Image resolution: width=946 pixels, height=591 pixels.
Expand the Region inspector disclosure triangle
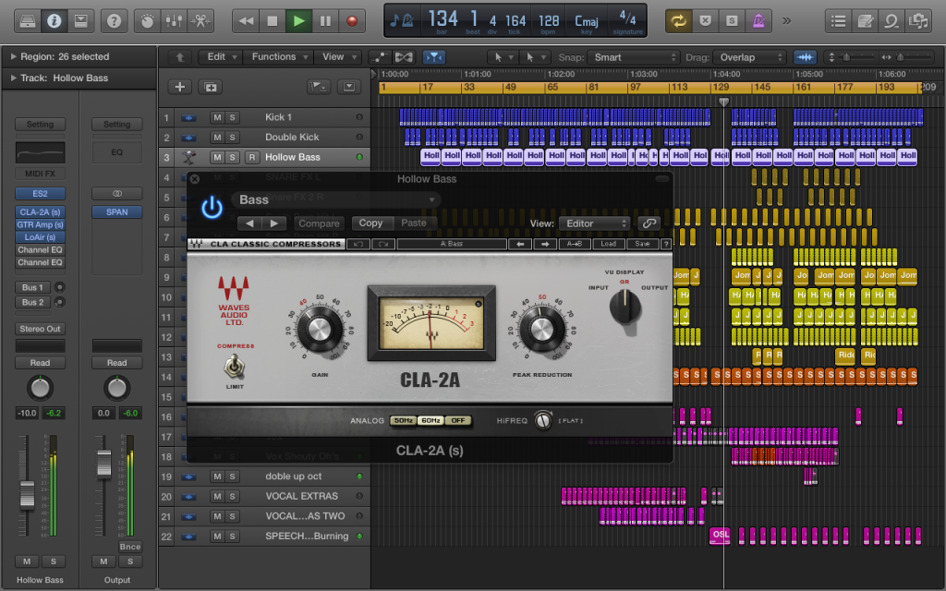point(13,56)
